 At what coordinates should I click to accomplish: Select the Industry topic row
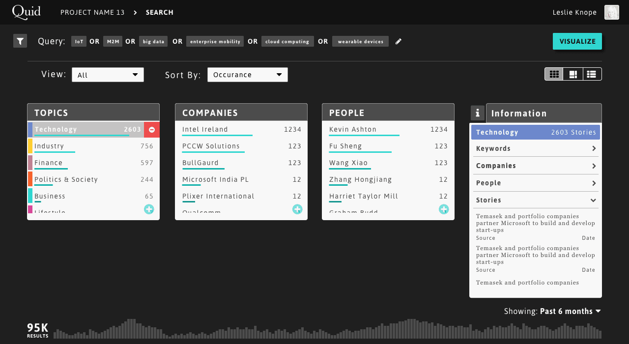point(93,146)
